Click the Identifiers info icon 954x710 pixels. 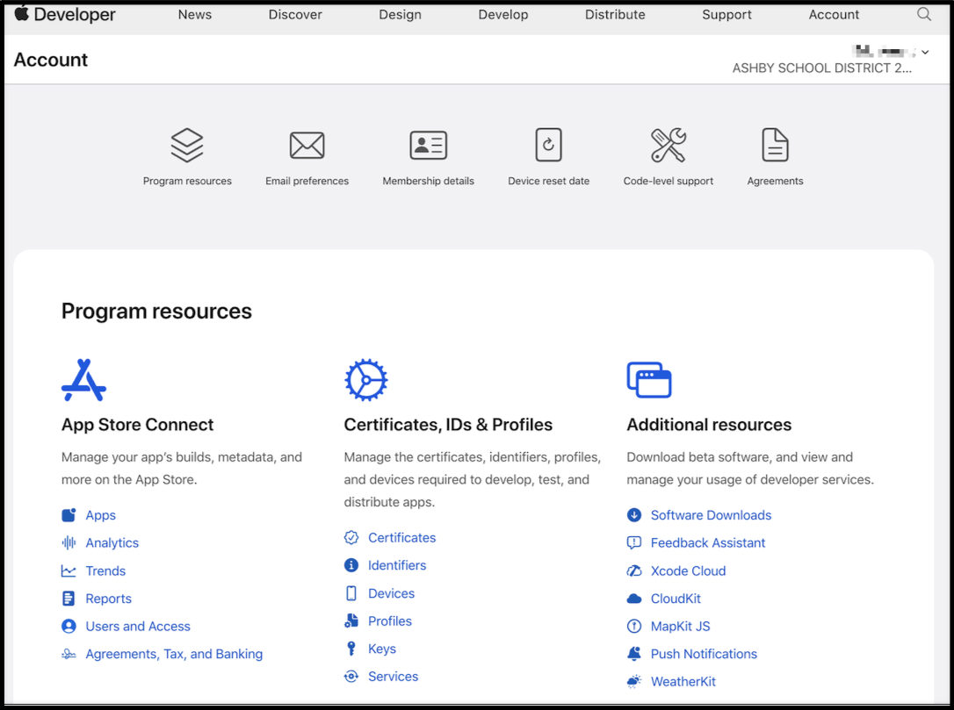(x=351, y=565)
